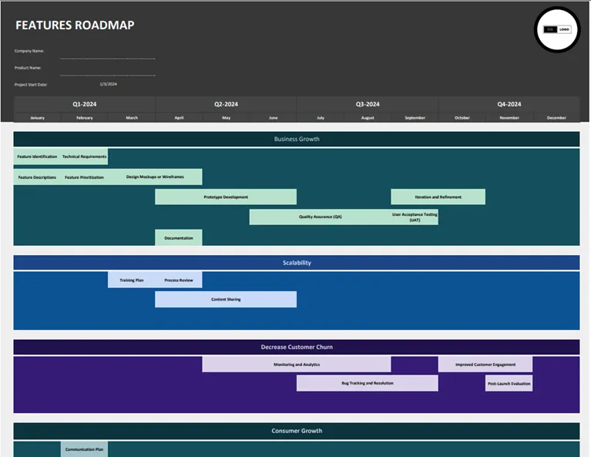Select the Prototype Development task bar
Viewport: 591px width, 457px height.
click(226, 197)
